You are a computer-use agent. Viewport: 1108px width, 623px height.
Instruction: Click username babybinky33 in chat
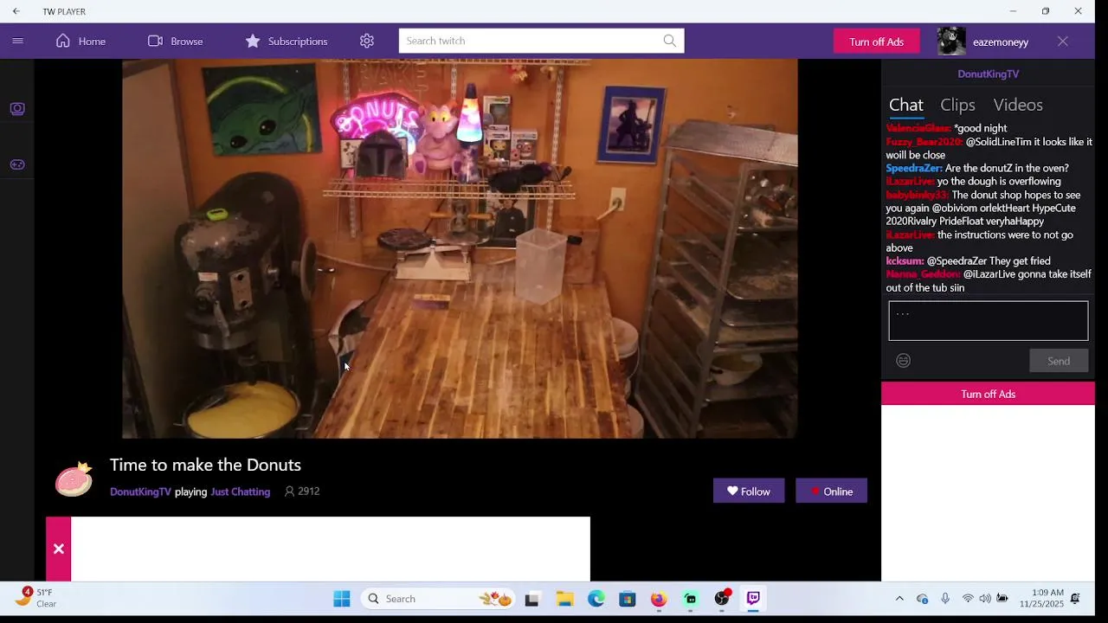coord(917,195)
